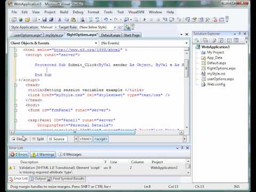Click the Web.config file icon

tap(203, 84)
